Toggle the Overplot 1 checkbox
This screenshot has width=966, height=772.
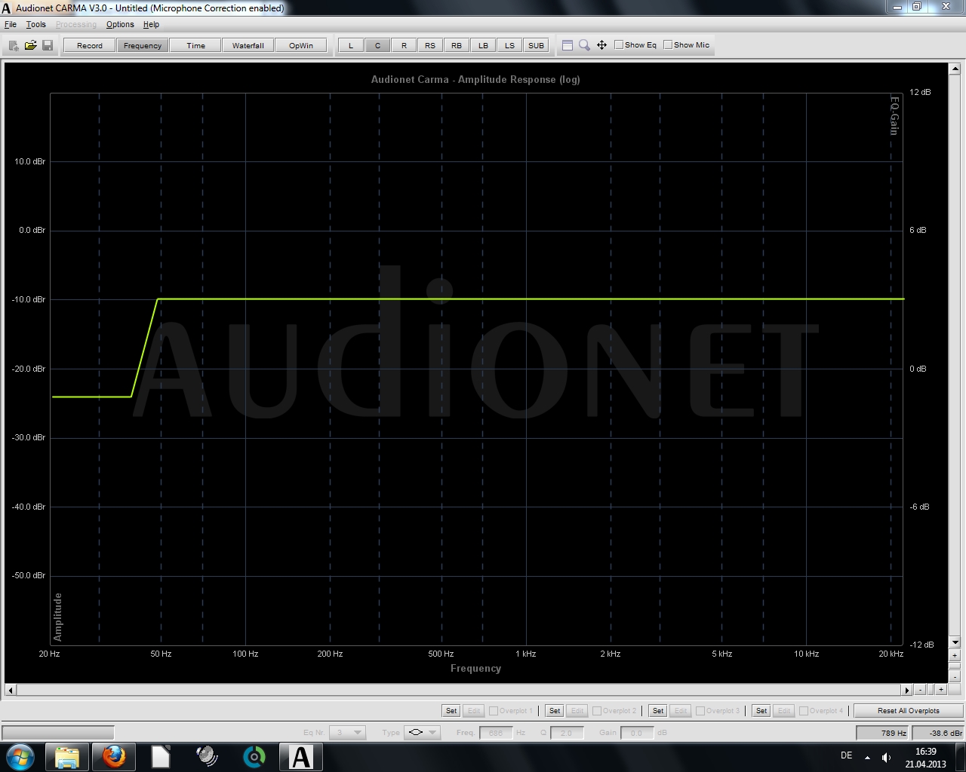(x=494, y=710)
